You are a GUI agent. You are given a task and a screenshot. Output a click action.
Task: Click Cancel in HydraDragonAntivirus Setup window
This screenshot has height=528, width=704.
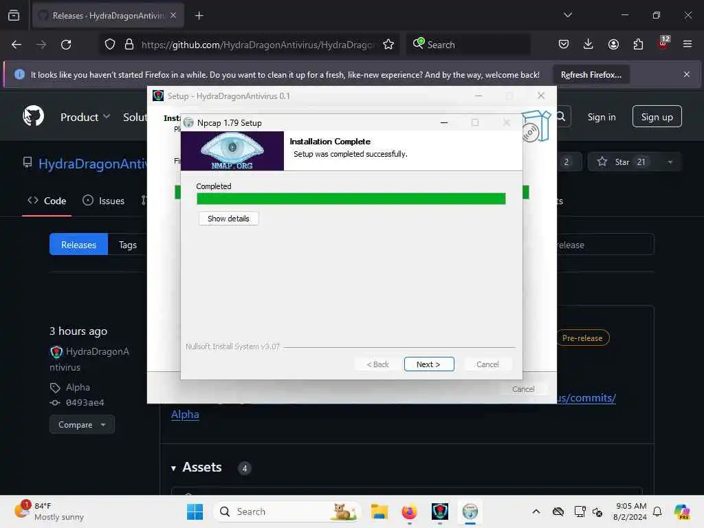[x=523, y=389]
